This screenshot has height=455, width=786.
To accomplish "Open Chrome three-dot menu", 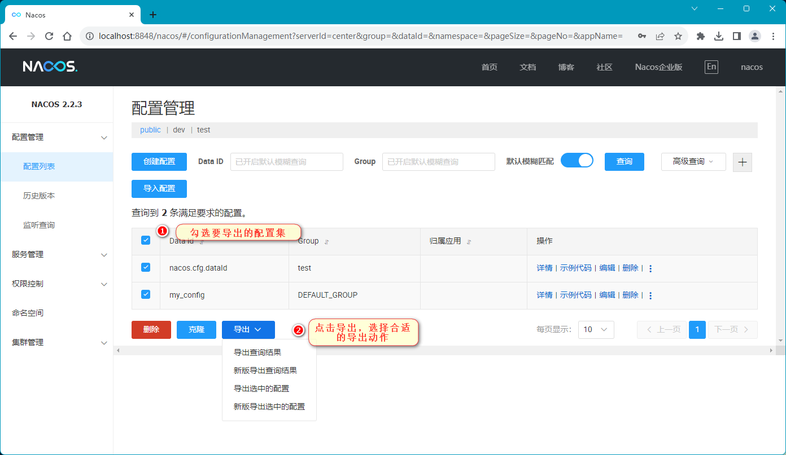I will click(x=773, y=36).
